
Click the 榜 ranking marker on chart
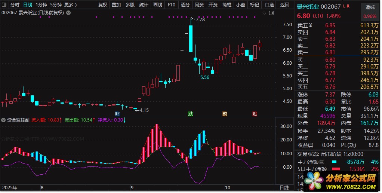pyautogui.click(x=225, y=114)
